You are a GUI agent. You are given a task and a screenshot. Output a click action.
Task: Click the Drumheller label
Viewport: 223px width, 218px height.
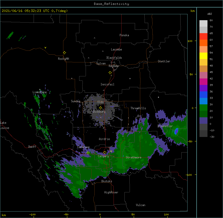click(x=165, y=126)
